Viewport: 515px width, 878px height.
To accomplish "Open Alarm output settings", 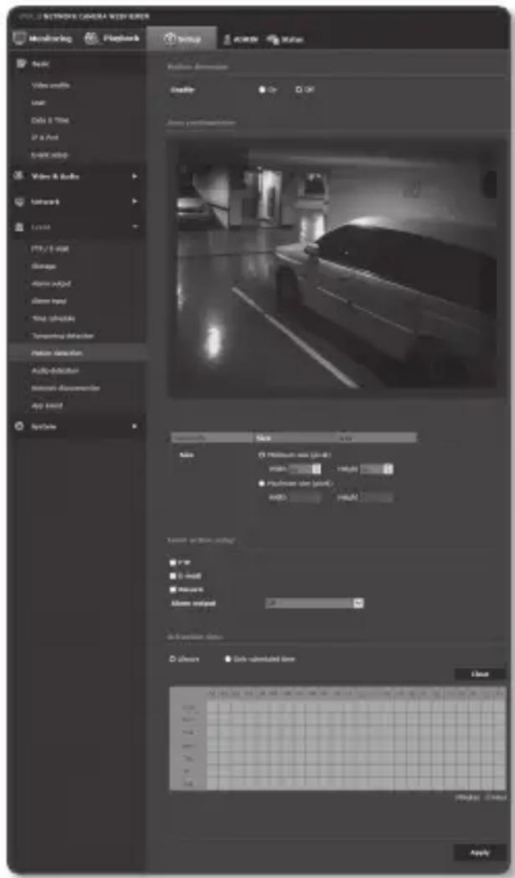I will (x=51, y=283).
